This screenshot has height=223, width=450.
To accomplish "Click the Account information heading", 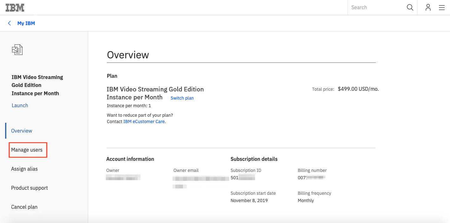I will click(130, 159).
